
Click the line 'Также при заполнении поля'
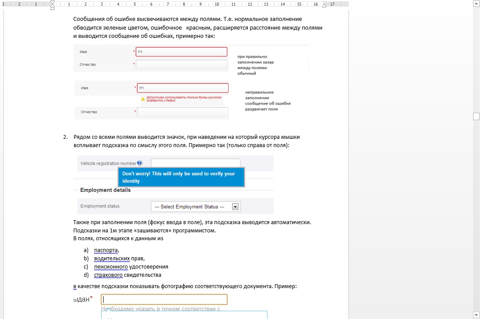click(192, 222)
